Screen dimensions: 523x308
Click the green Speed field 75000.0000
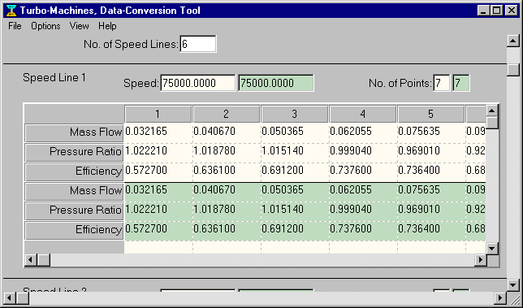[x=276, y=83]
